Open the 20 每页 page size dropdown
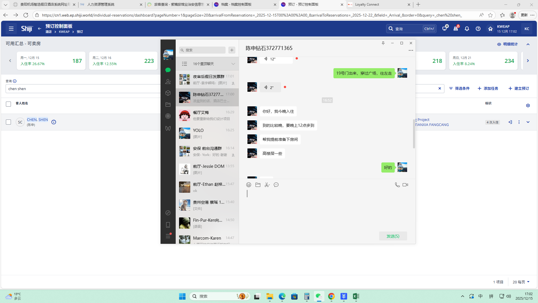This screenshot has width=538, height=303. point(521,282)
